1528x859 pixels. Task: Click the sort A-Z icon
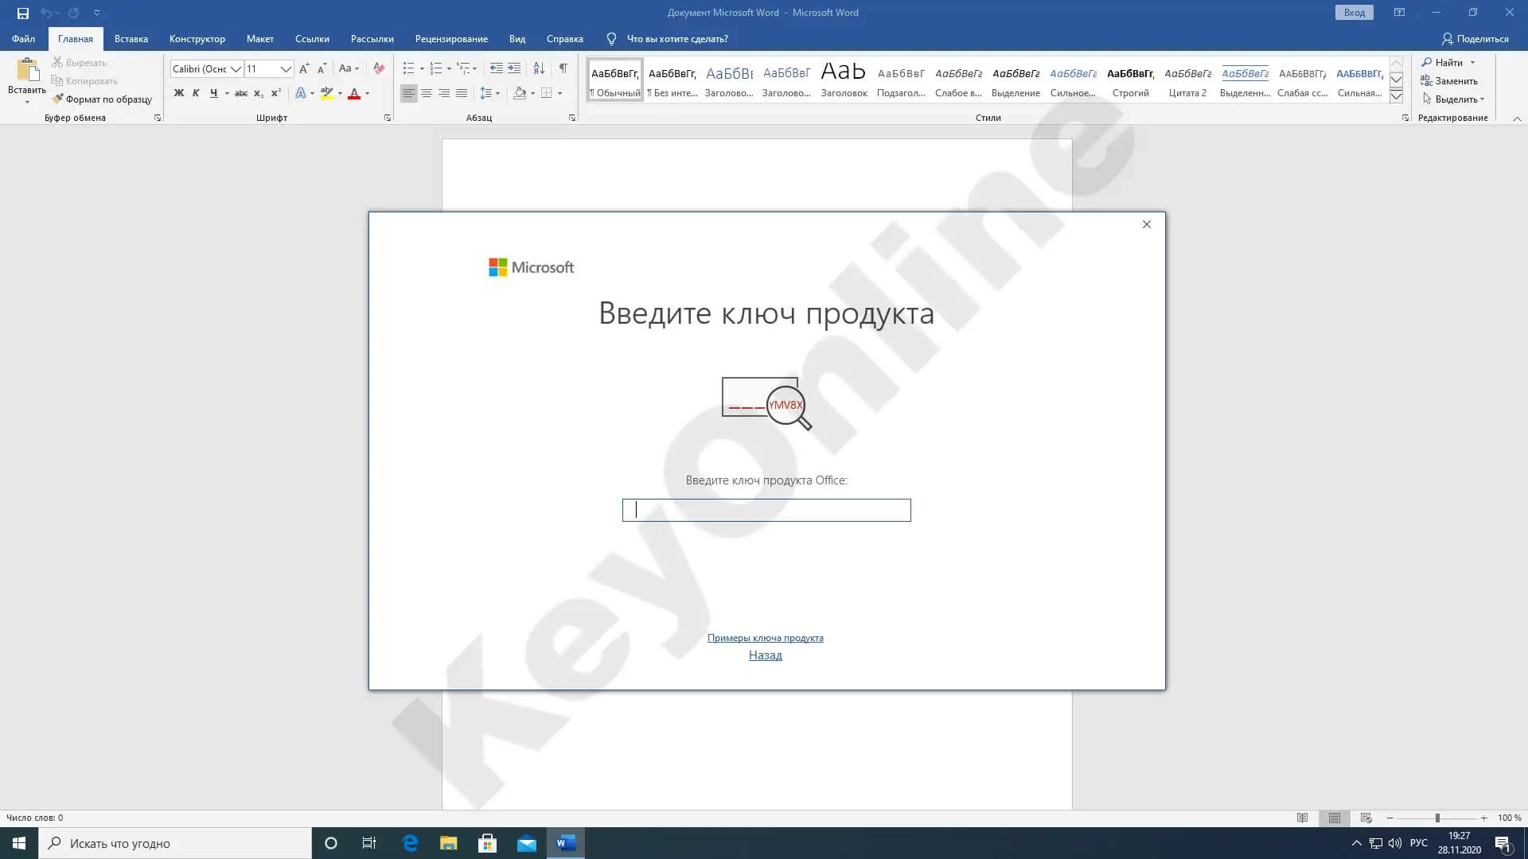539,68
